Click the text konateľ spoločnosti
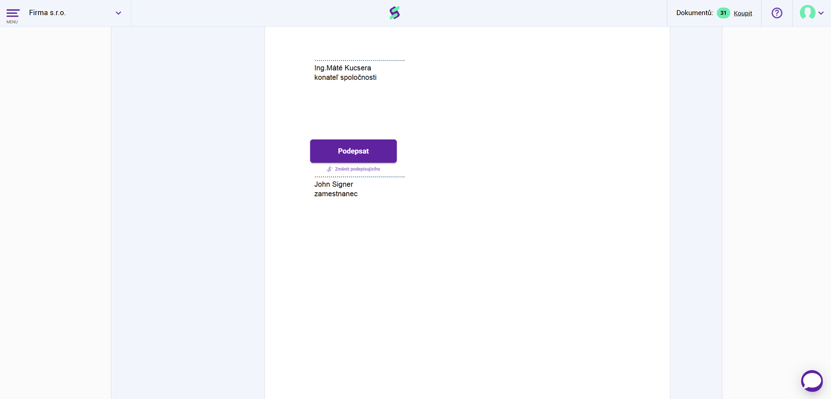The height and width of the screenshot is (399, 831). tap(345, 77)
